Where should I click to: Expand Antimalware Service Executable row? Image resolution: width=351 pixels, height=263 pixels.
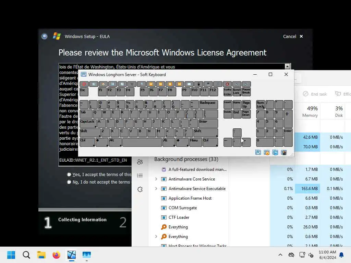pos(156,189)
